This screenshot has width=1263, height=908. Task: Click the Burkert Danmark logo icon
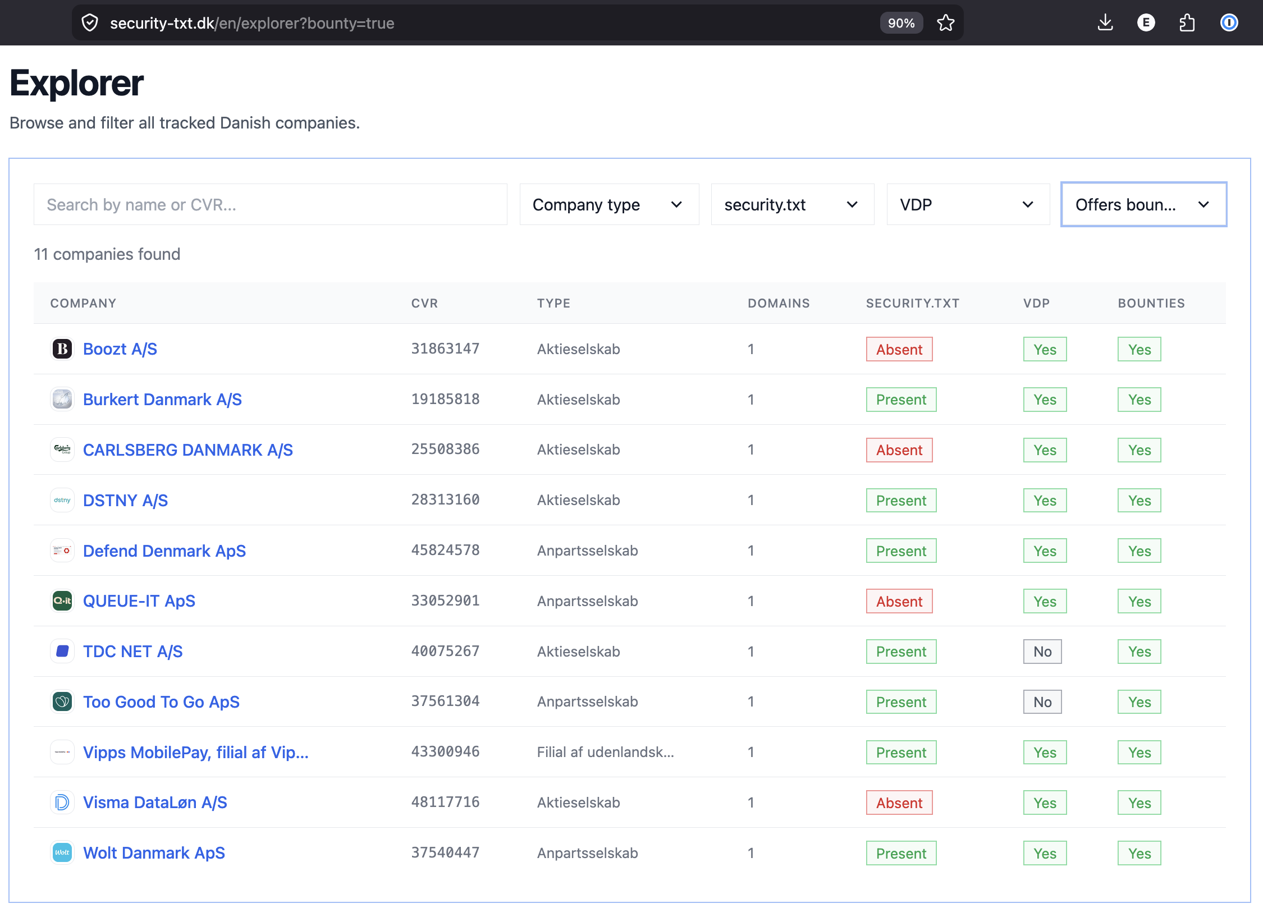click(62, 400)
